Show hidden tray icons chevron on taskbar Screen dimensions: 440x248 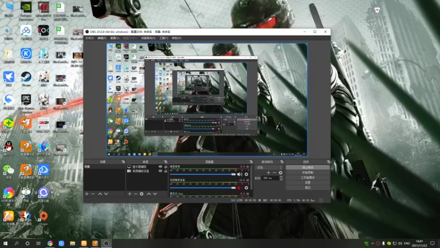[x=372, y=244]
